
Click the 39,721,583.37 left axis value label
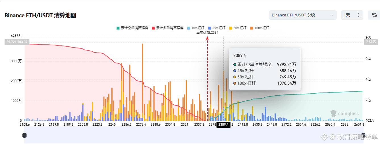coord(17,42)
